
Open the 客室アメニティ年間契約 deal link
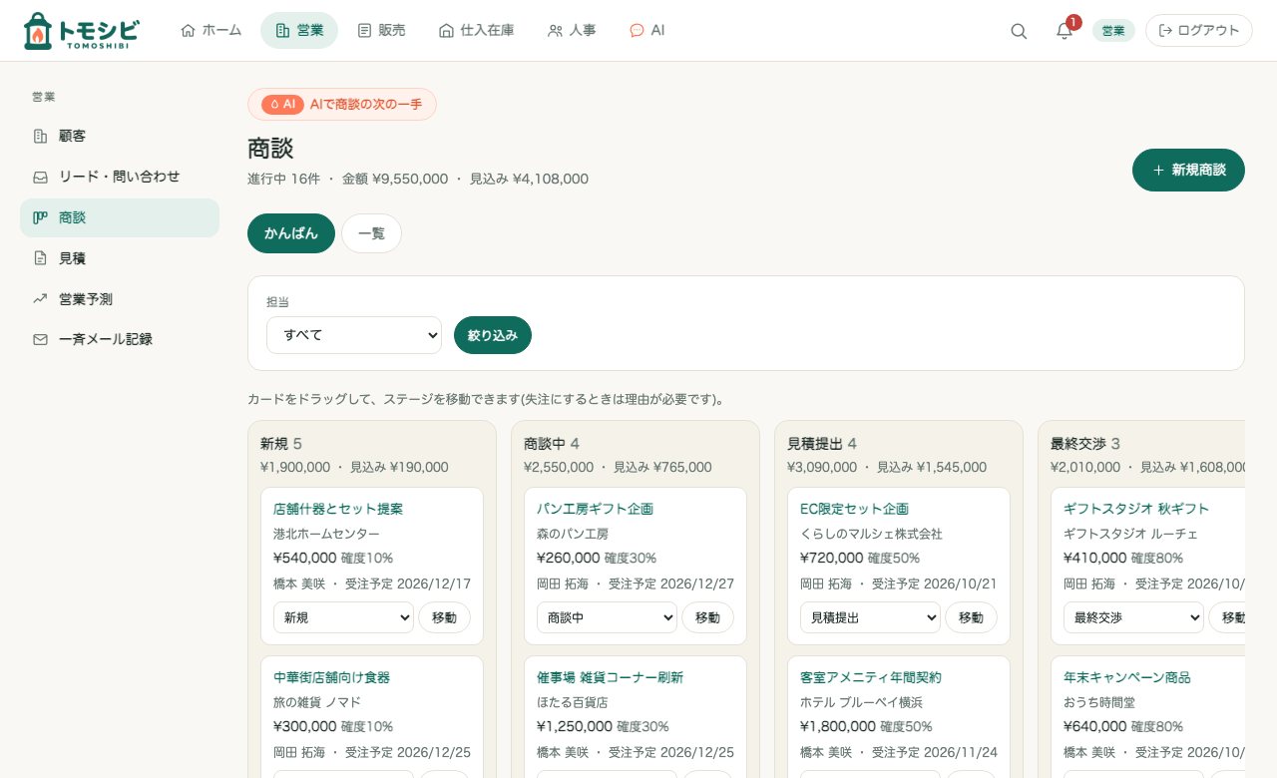[x=871, y=677]
